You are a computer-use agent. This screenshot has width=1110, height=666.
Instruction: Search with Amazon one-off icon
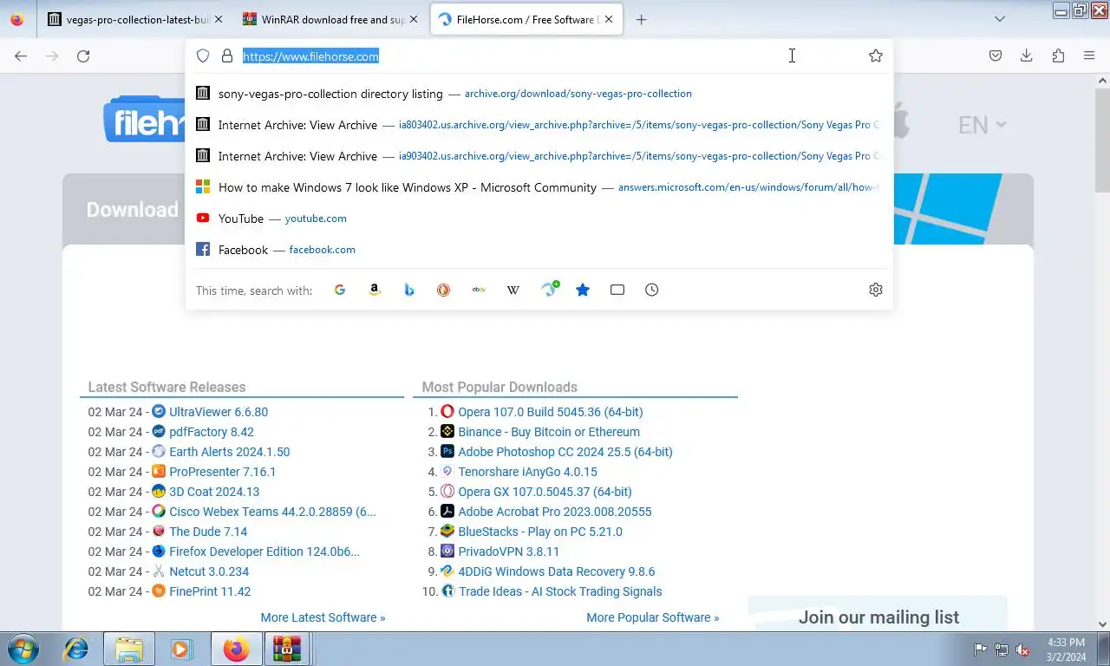coord(375,290)
